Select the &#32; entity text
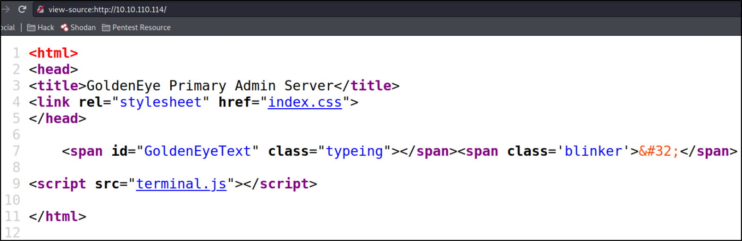The image size is (742, 241). click(x=659, y=151)
